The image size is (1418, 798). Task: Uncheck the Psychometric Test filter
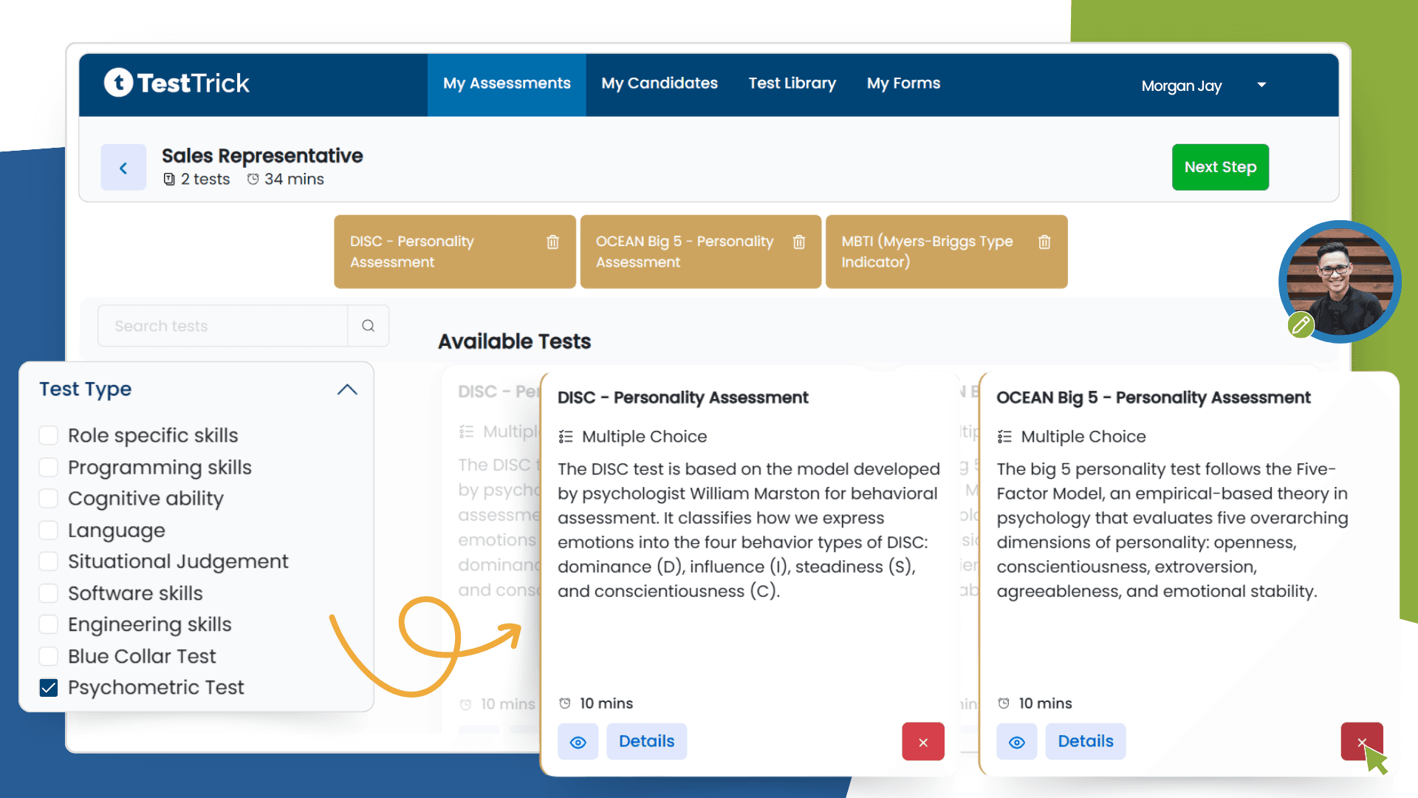click(x=48, y=687)
